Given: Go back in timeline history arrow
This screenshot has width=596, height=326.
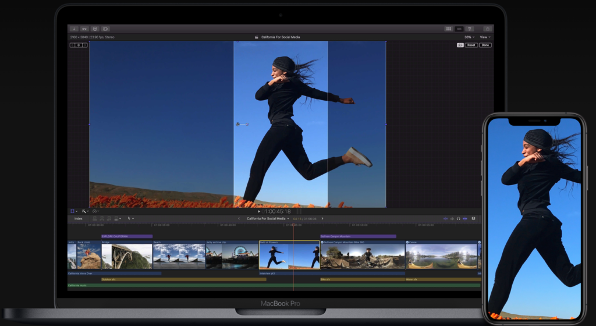Looking at the screenshot, I should (239, 218).
